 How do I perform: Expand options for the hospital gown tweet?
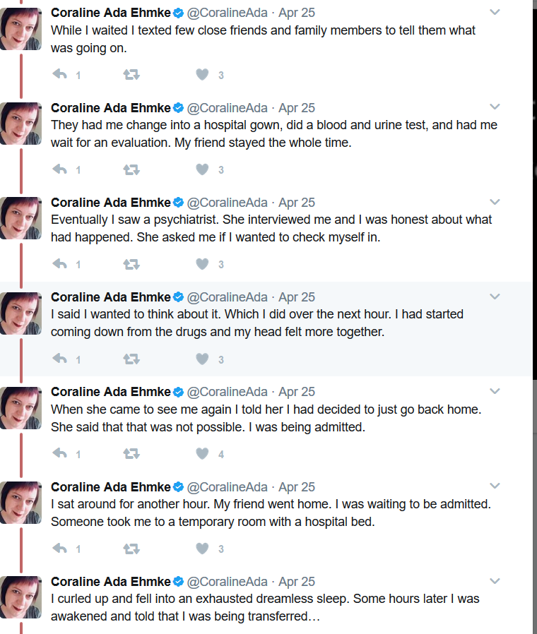click(x=495, y=107)
